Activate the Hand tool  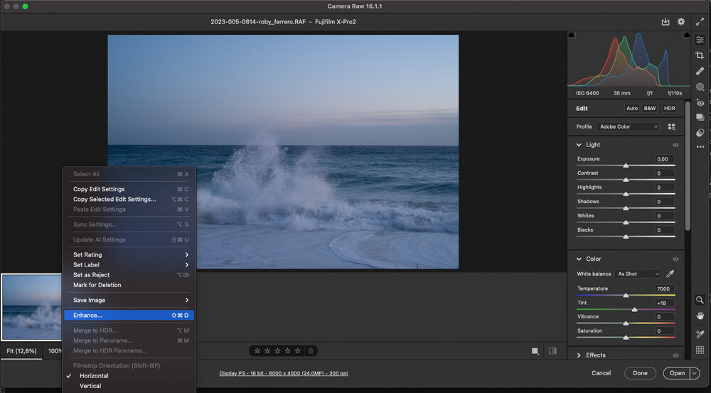tap(700, 315)
